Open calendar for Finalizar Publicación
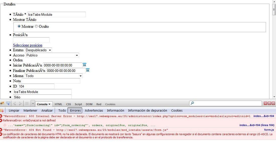This screenshot has width=276, height=142. [x=88, y=70]
